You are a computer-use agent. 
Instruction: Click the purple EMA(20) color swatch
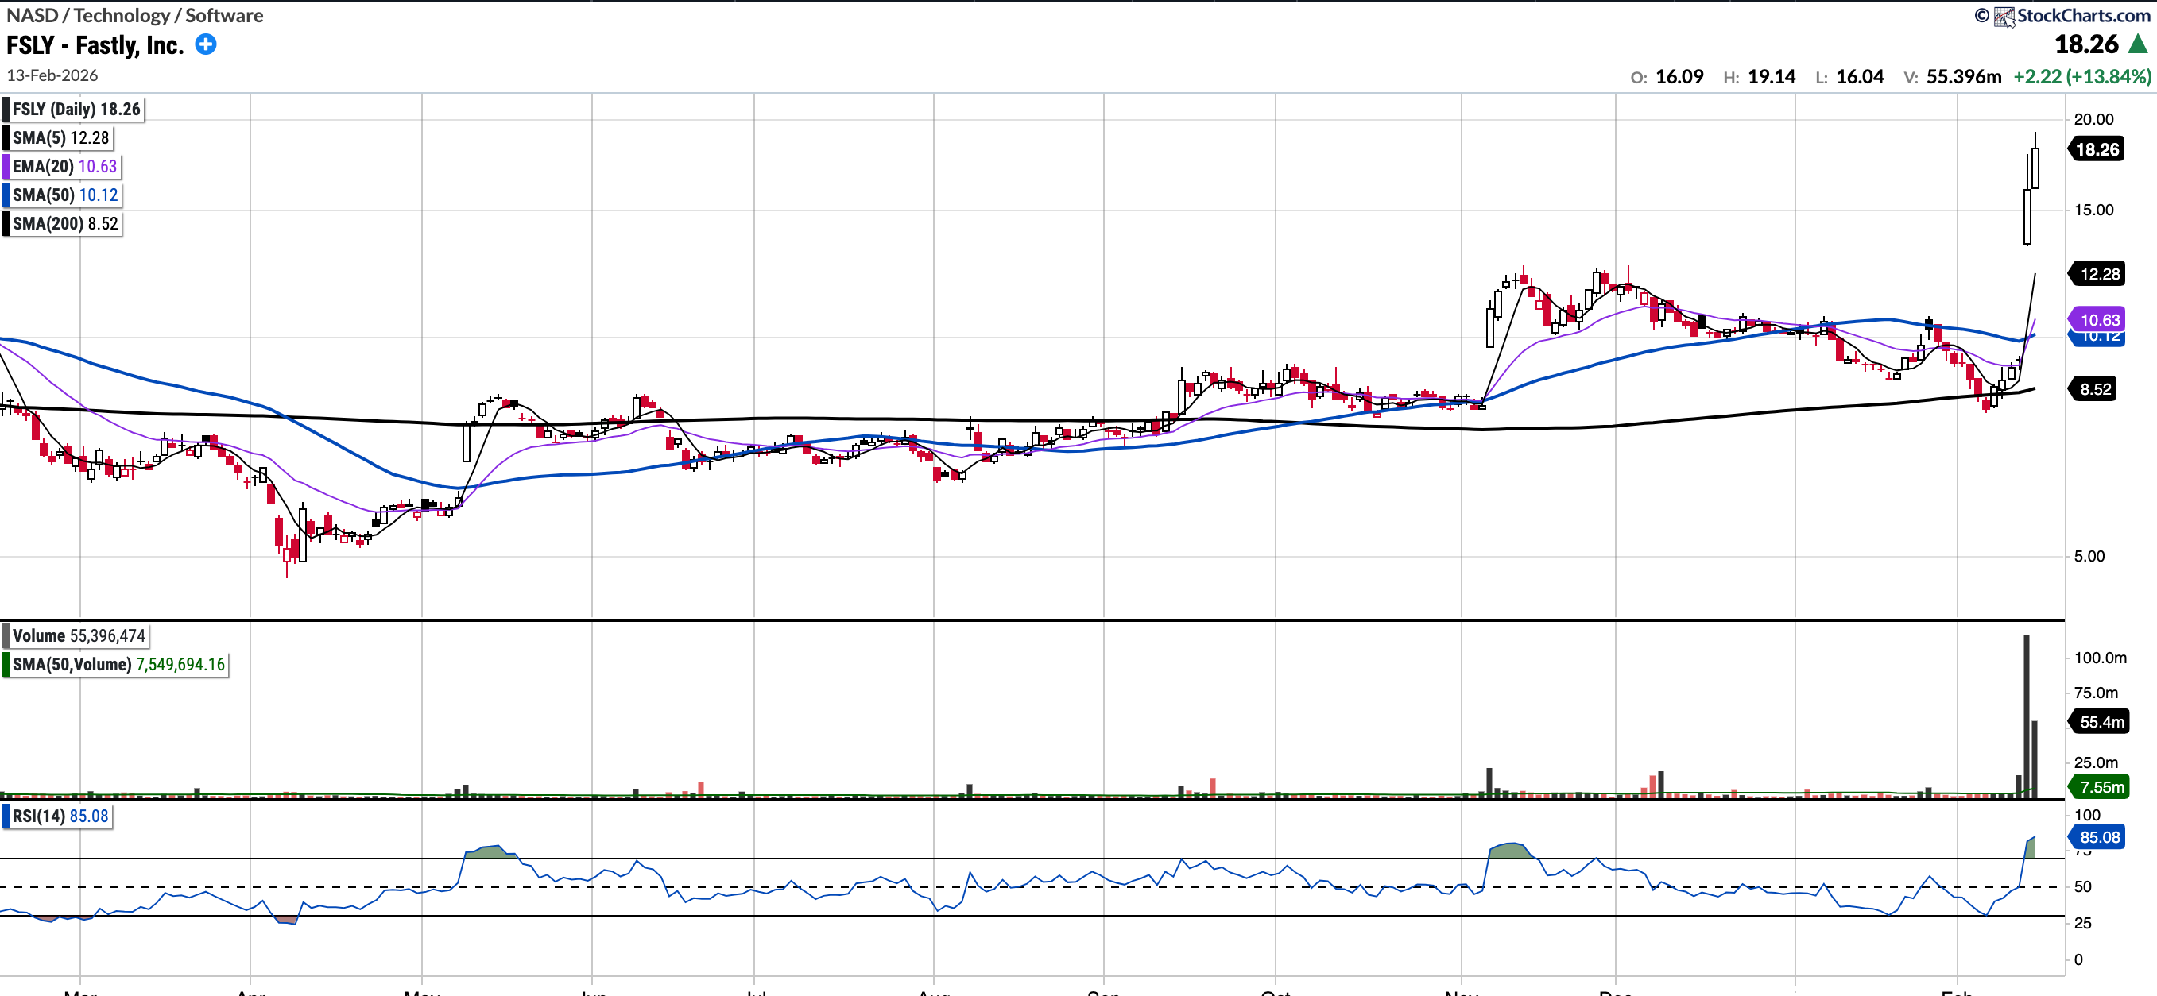6,167
